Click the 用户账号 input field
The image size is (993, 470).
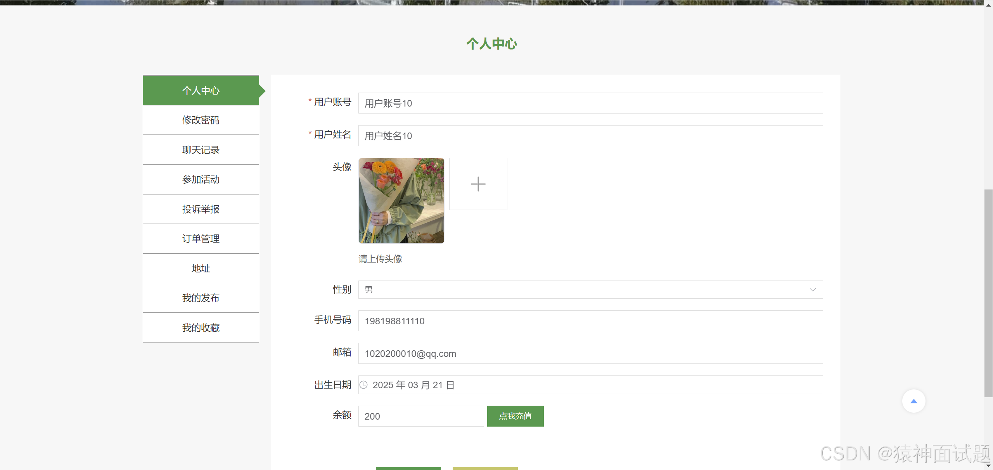590,103
